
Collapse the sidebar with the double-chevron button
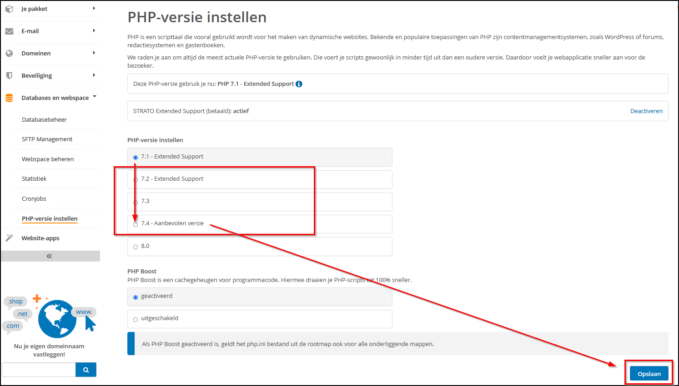click(49, 256)
